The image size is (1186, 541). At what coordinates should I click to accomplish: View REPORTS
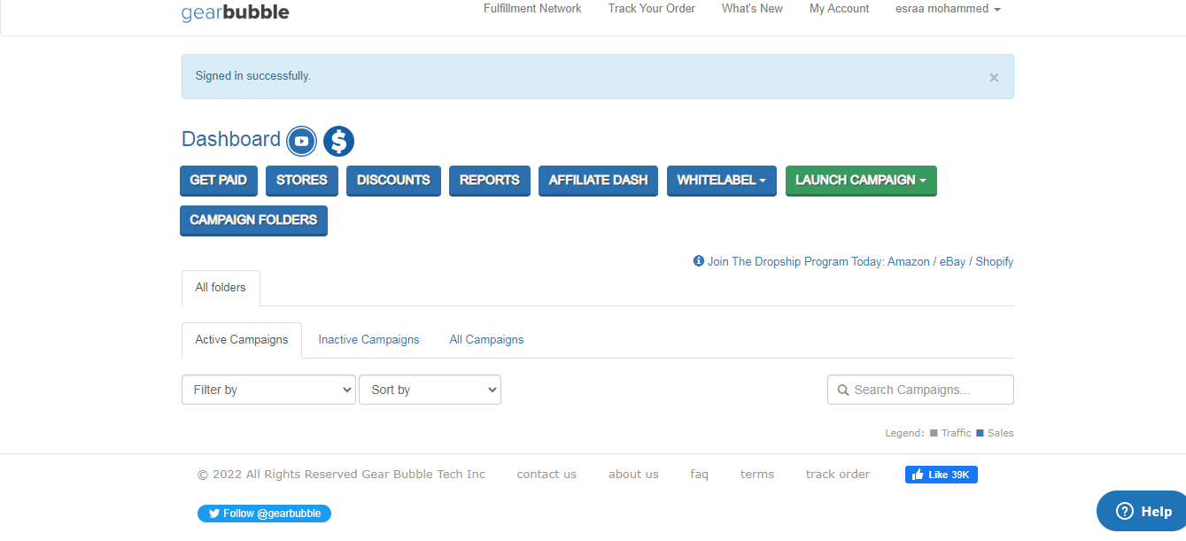coord(490,180)
